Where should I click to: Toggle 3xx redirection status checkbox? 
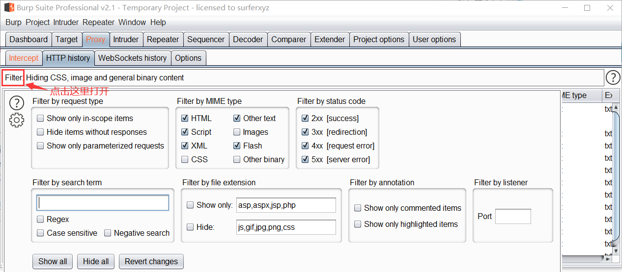305,132
